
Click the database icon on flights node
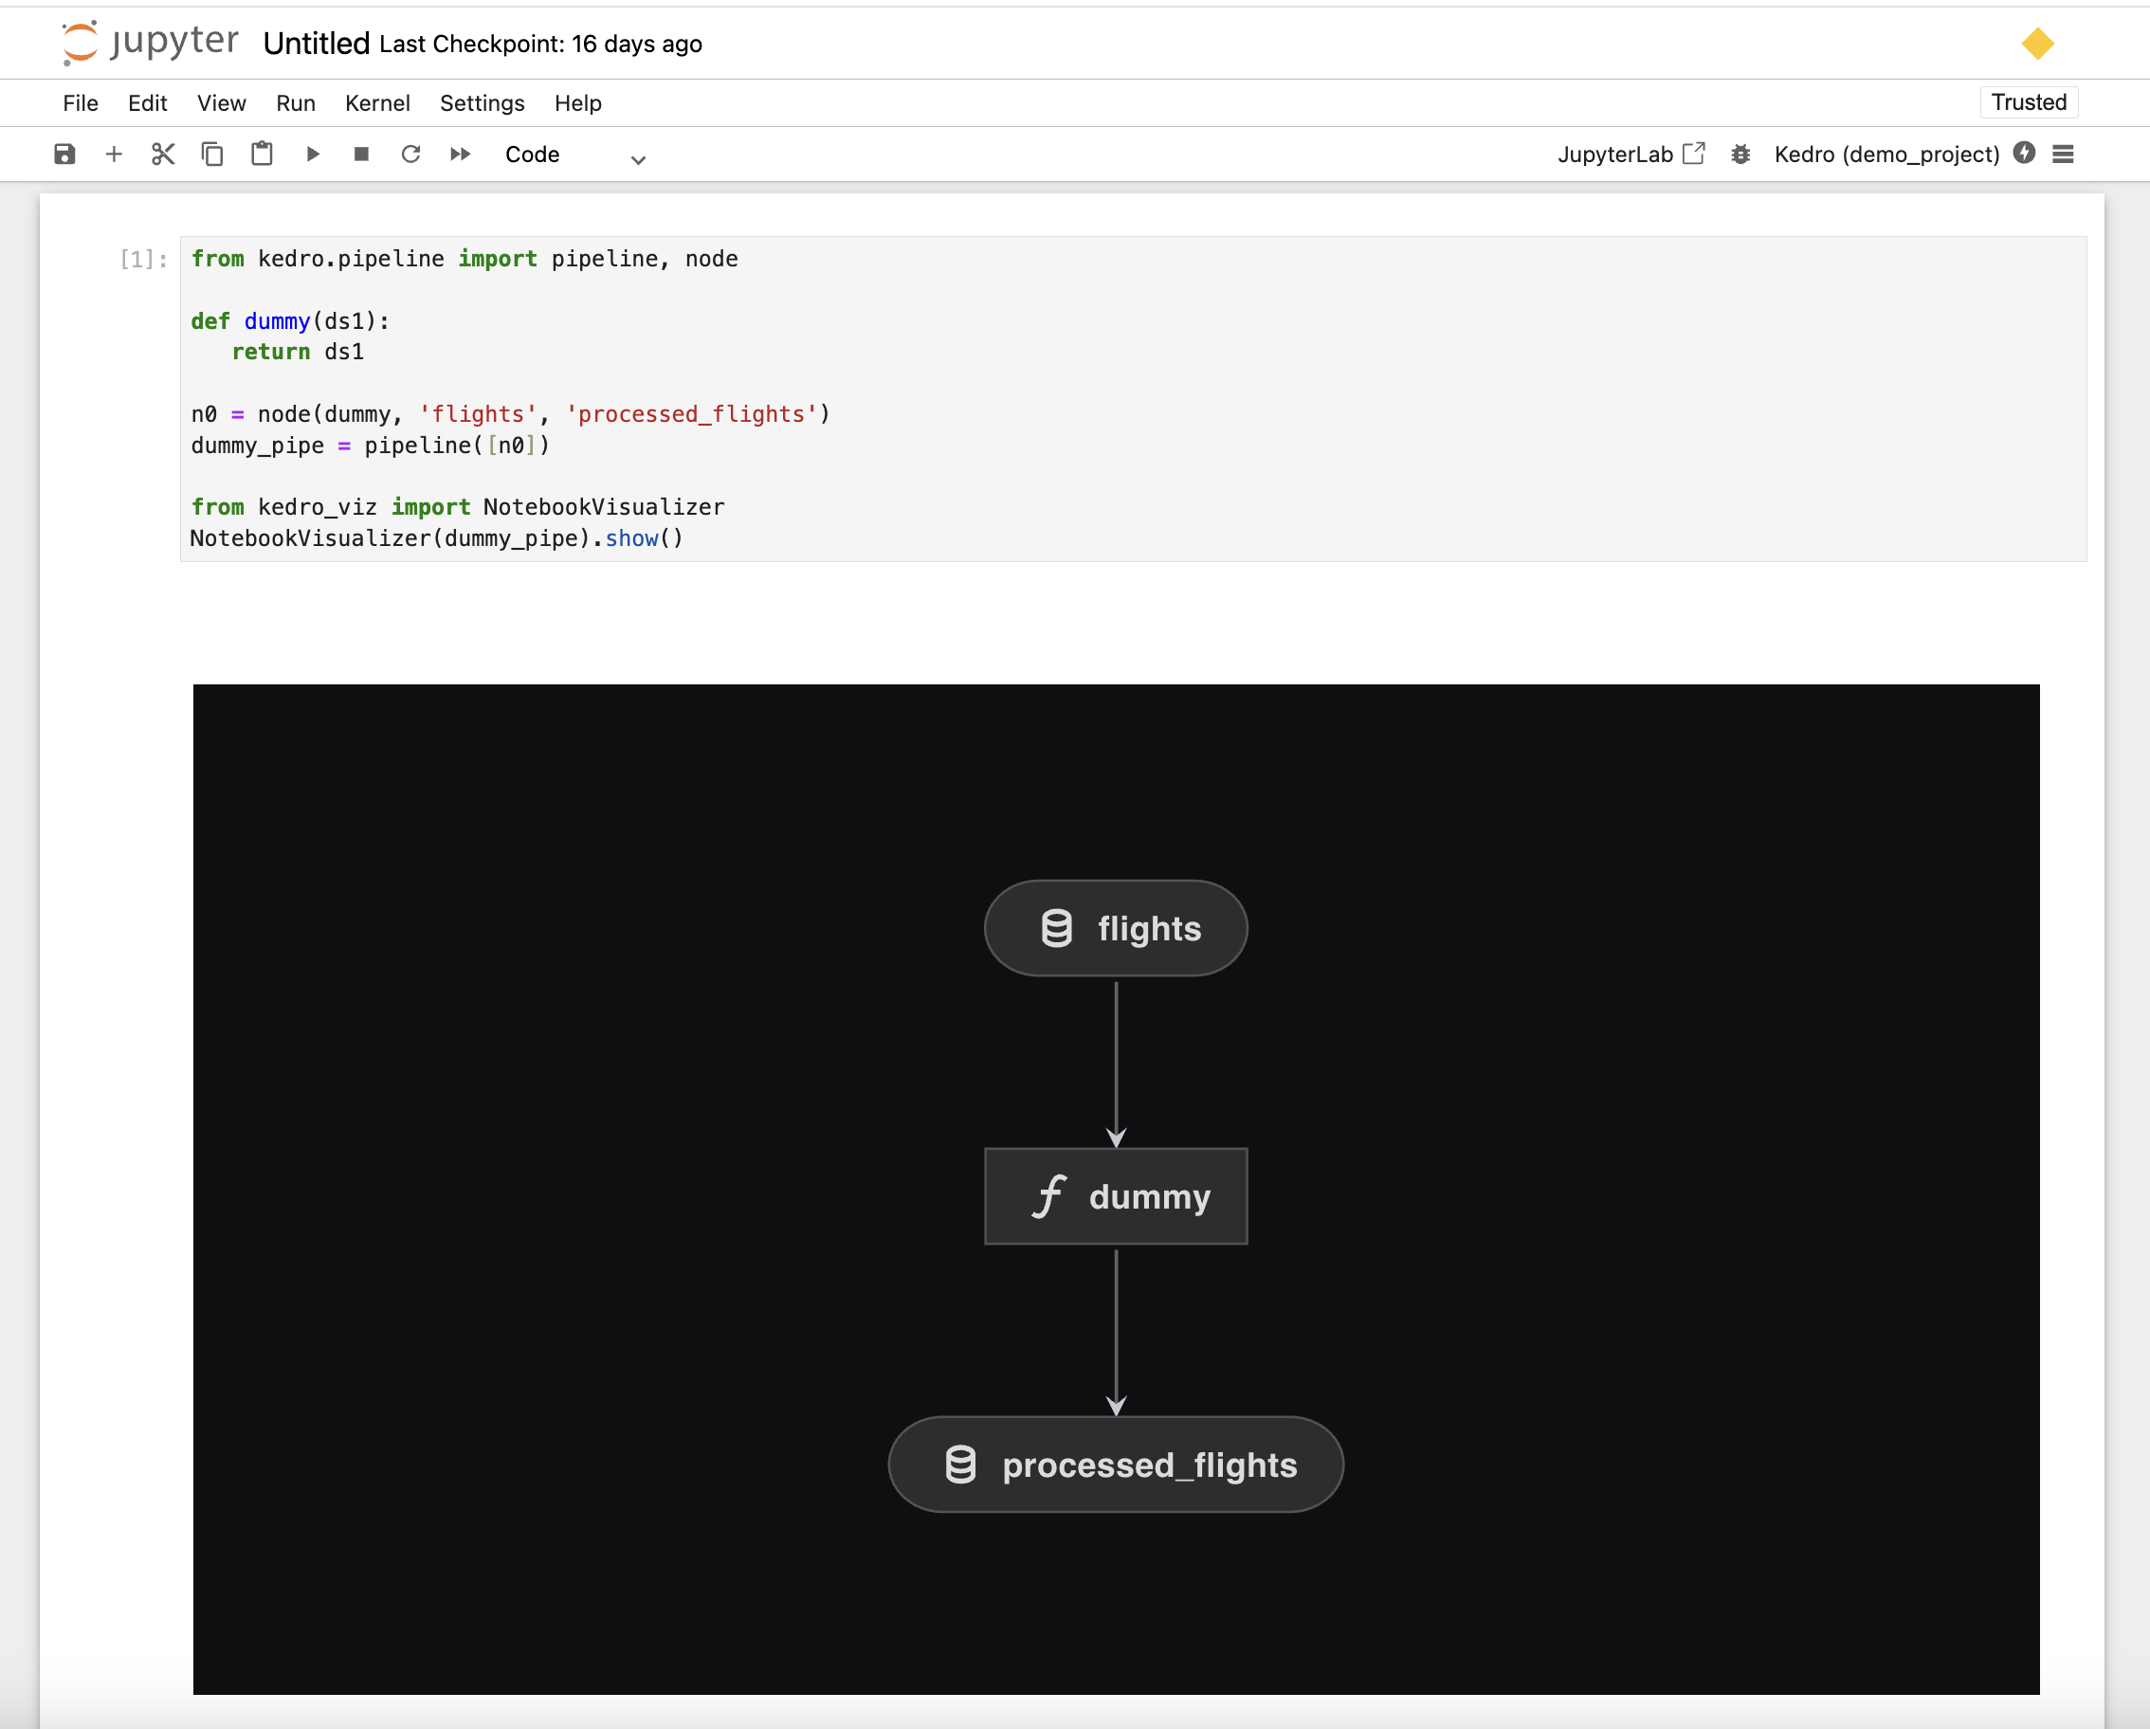pyautogui.click(x=1057, y=928)
